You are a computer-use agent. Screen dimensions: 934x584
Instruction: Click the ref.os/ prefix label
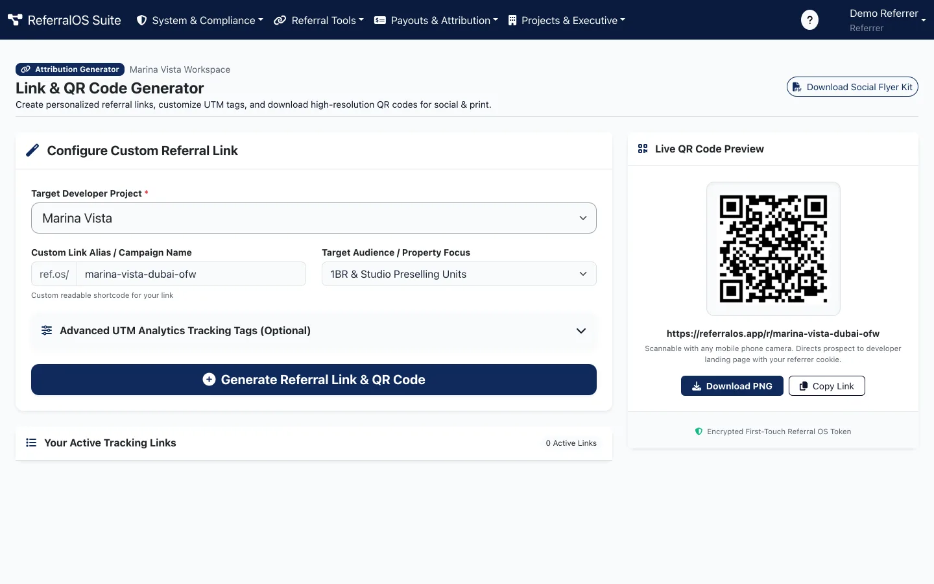point(54,274)
